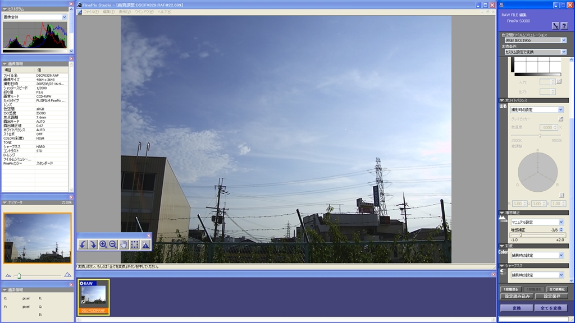
Task: Open the ファイル(F) menu
Action: click(x=91, y=12)
